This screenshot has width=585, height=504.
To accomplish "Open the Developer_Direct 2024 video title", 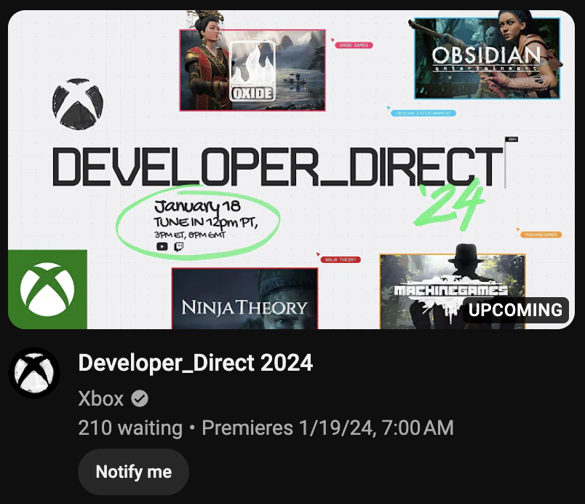I will pyautogui.click(x=195, y=363).
